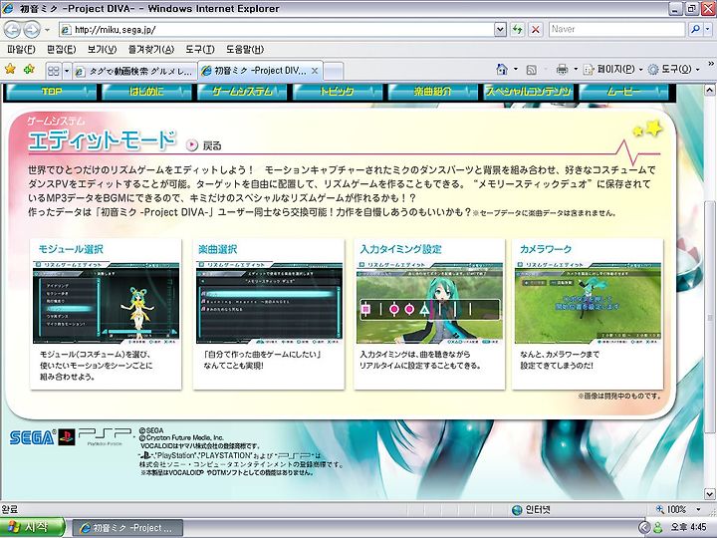Click the browser Forward arrow button

31,30
